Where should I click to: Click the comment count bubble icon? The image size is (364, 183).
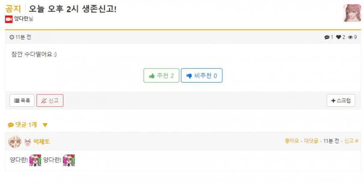(x=327, y=37)
